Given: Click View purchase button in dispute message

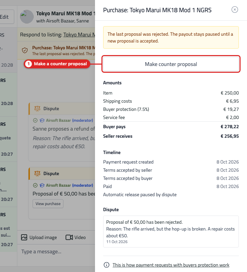Looking at the screenshot, I should pyautogui.click(x=48, y=204).
